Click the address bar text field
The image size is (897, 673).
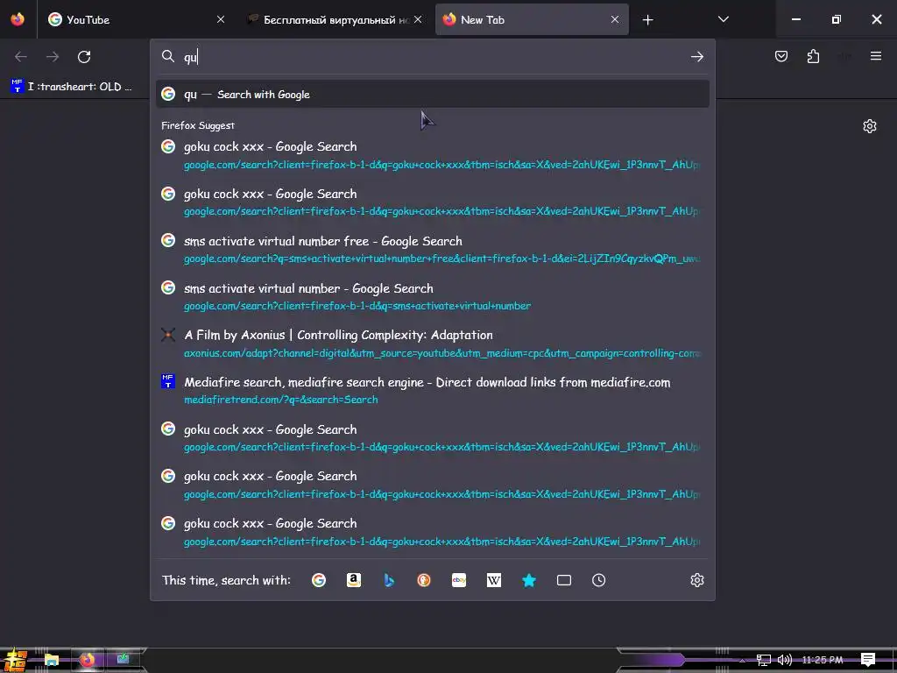coord(432,57)
